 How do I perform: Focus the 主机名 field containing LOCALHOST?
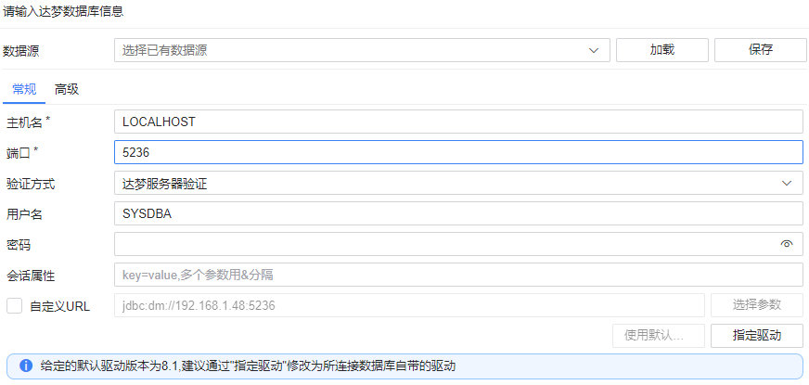point(458,122)
